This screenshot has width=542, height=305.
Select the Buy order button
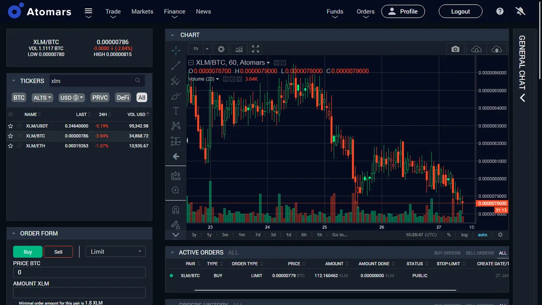28,252
